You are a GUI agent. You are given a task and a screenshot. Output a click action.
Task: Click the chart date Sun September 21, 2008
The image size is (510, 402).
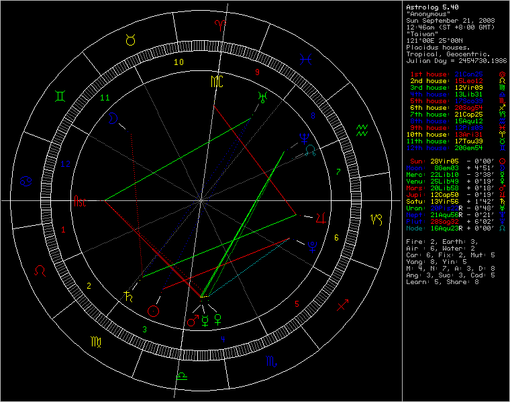(x=450, y=21)
